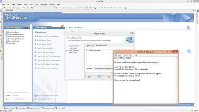Open 'How to: Configure the classpath' link
The image size is (199, 112).
point(49,60)
